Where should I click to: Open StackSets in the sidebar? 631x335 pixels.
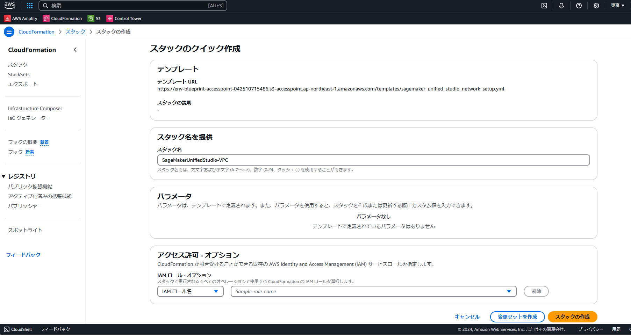[x=19, y=74]
